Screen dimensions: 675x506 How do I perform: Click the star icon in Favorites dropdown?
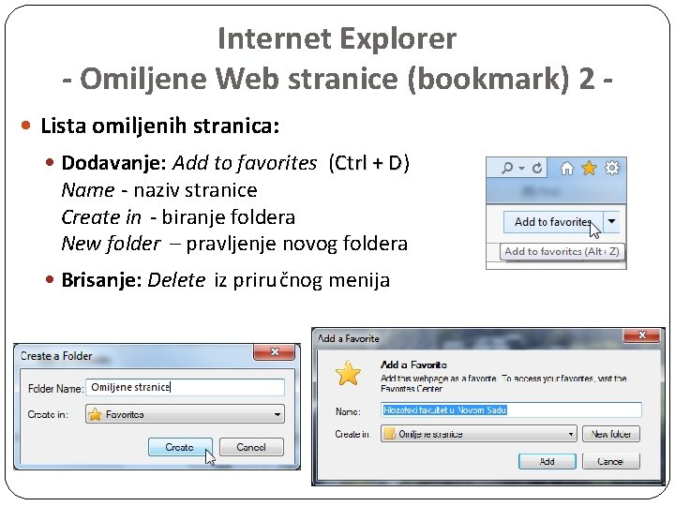point(95,414)
